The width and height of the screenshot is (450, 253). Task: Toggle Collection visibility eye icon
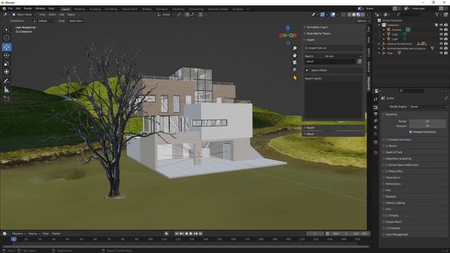(x=441, y=25)
